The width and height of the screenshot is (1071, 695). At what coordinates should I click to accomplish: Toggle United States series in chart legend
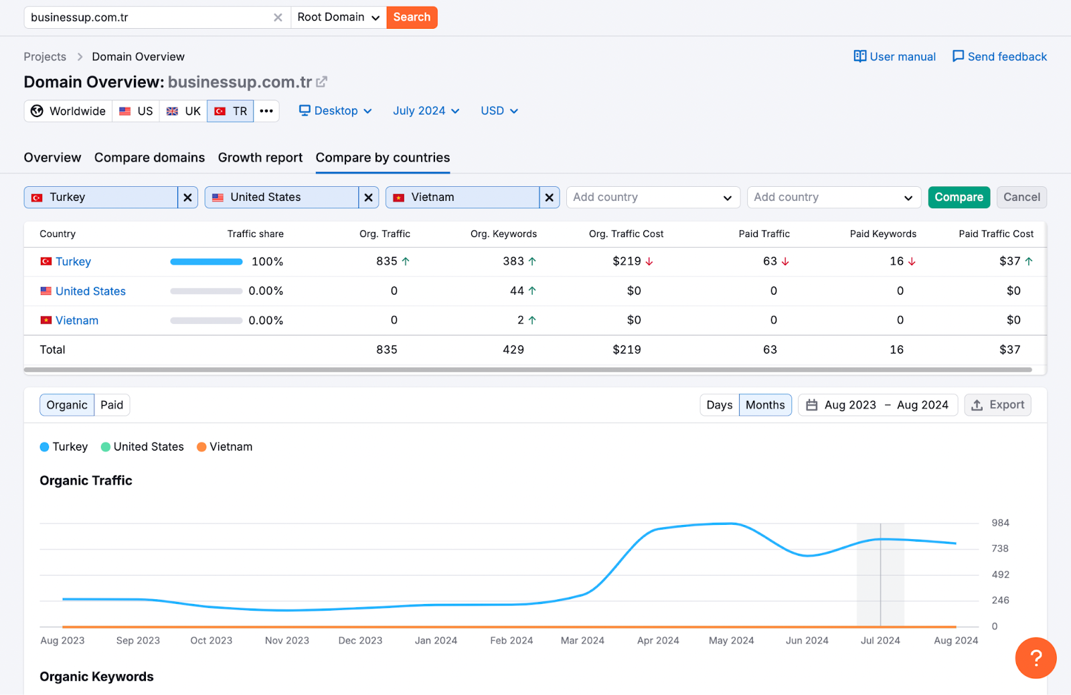(x=142, y=447)
